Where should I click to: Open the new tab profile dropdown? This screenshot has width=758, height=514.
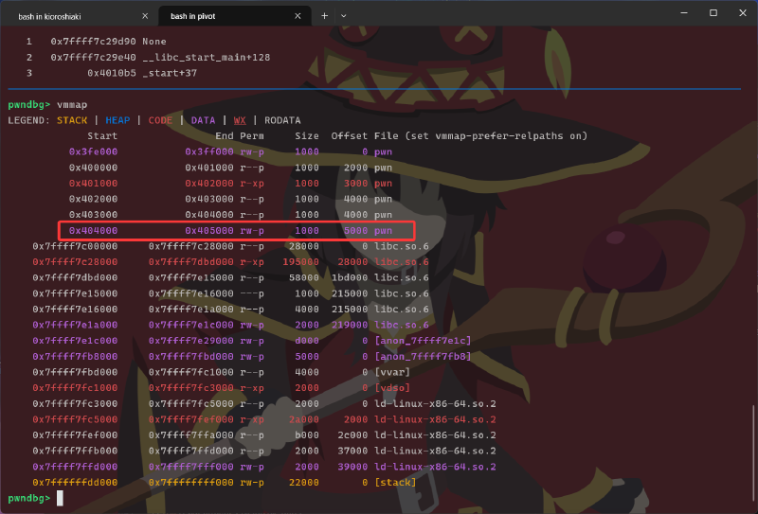pyautogui.click(x=344, y=16)
